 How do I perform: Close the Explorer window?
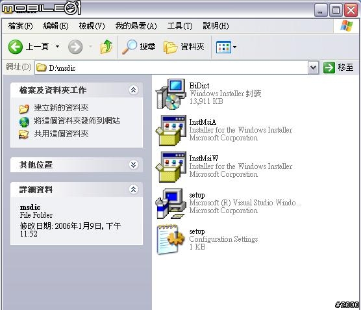coord(351,10)
